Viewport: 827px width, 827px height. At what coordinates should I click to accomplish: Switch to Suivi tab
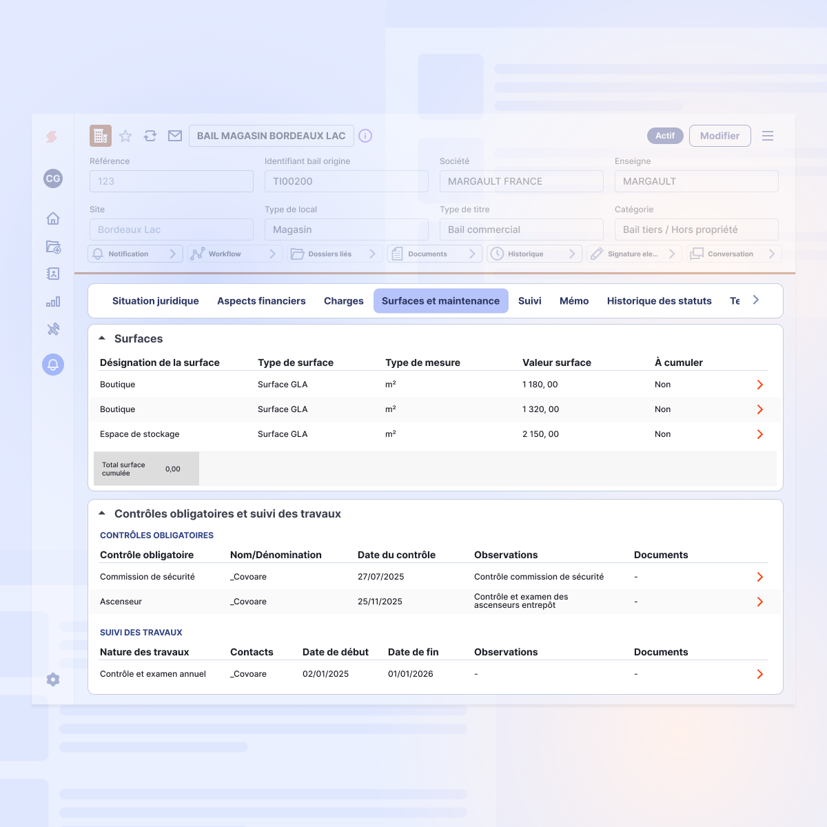tap(530, 301)
